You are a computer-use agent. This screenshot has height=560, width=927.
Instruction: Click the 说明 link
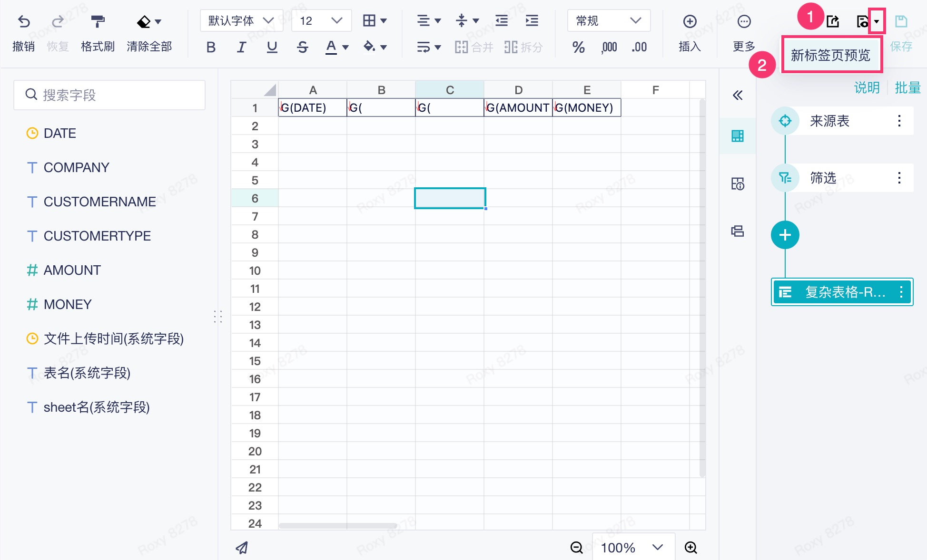(867, 87)
